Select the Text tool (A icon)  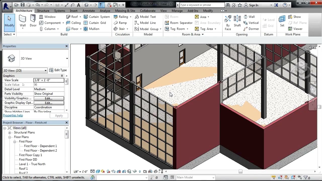(78, 5)
